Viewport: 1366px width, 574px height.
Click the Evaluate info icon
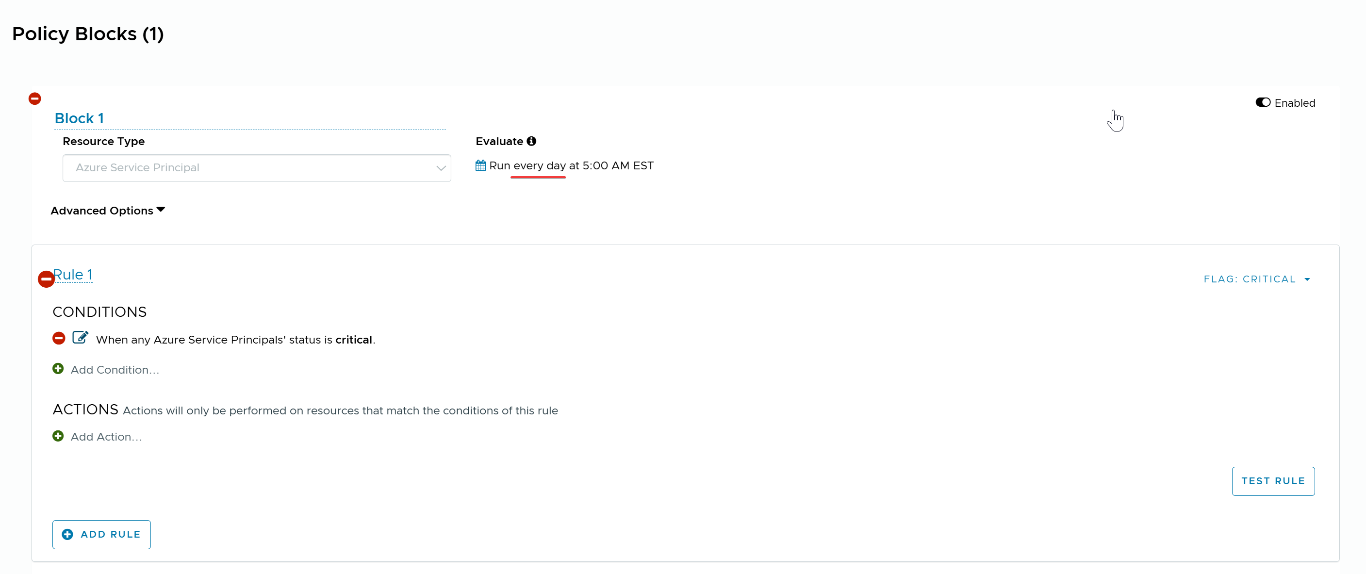click(531, 141)
